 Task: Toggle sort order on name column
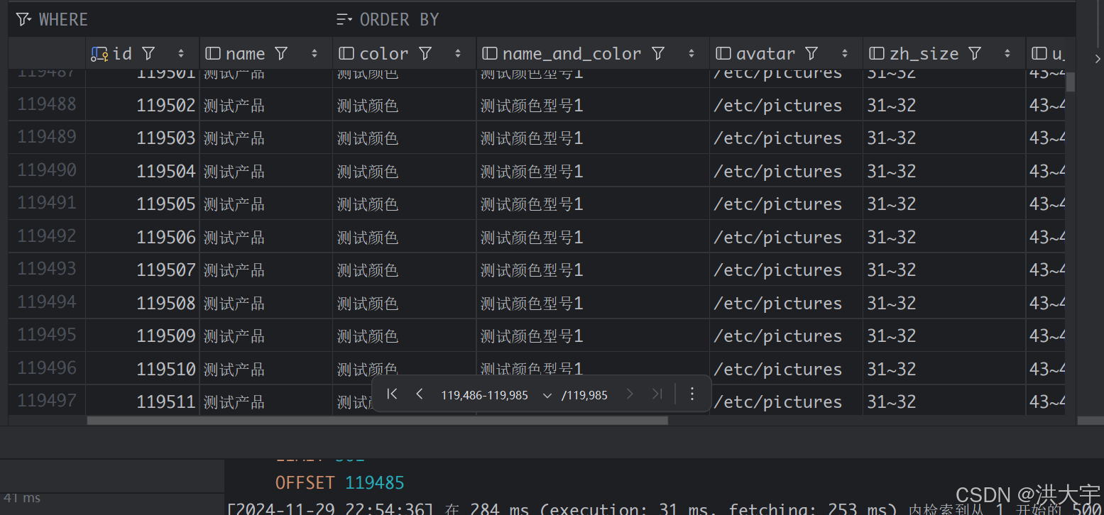[x=315, y=53]
